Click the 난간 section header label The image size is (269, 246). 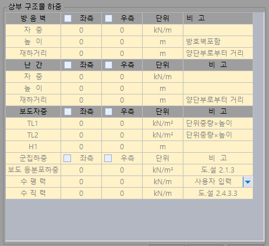(x=33, y=65)
